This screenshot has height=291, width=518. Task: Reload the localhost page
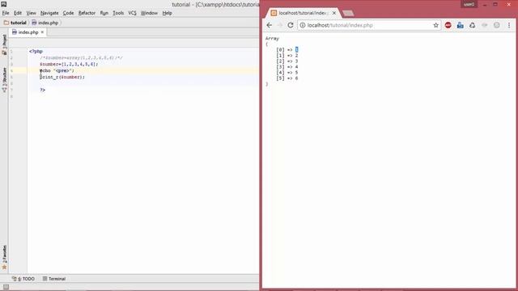[x=291, y=25]
